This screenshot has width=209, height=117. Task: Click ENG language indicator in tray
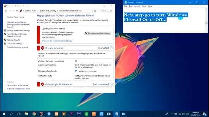(x=187, y=114)
